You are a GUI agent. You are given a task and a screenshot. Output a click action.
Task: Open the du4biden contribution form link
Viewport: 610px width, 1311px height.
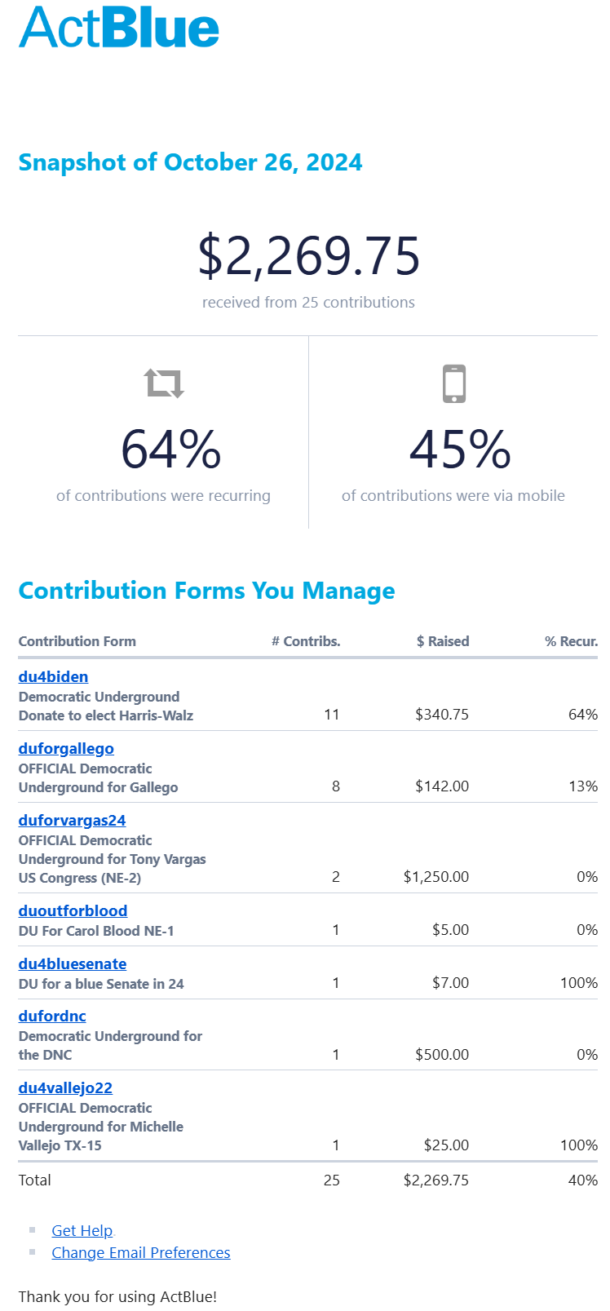click(53, 676)
